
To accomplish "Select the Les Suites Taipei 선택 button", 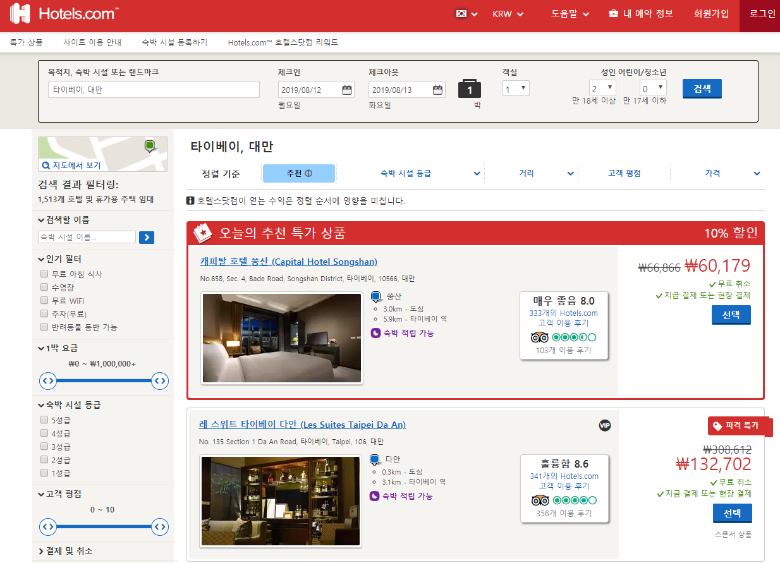I will [x=733, y=513].
